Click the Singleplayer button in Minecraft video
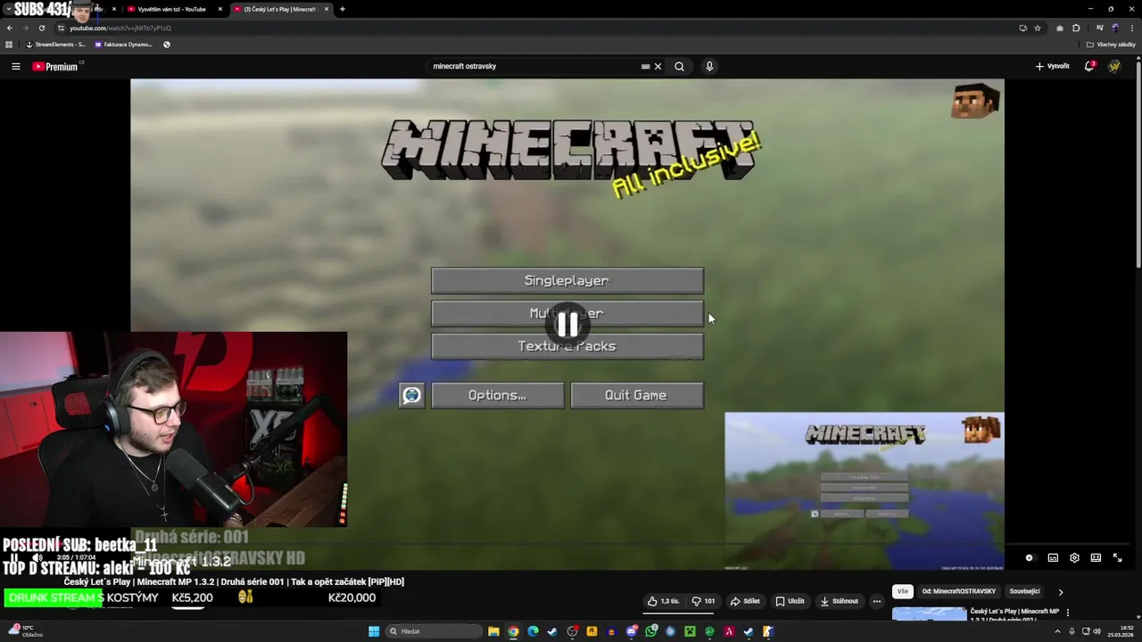Screen dimensions: 1142x642 click(x=567, y=281)
